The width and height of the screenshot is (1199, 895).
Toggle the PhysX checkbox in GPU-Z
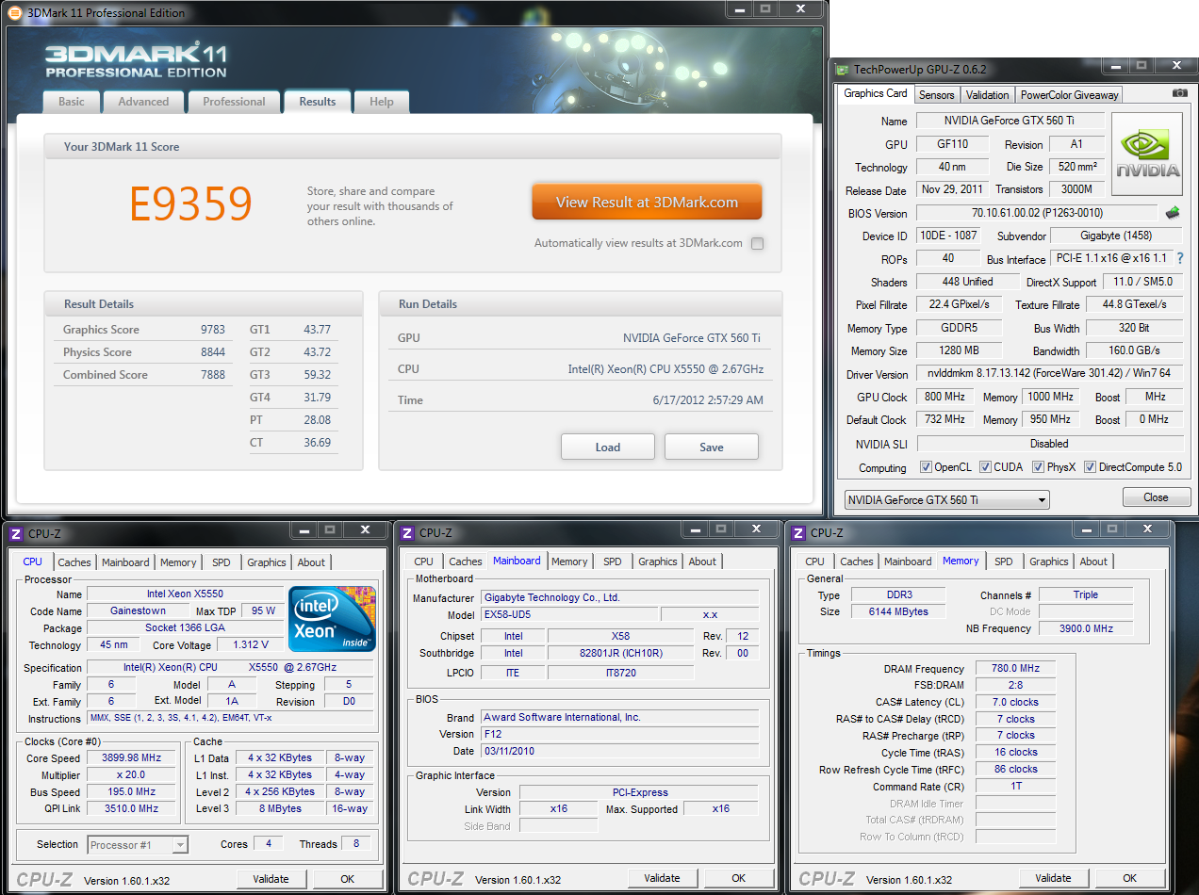pos(1038,467)
